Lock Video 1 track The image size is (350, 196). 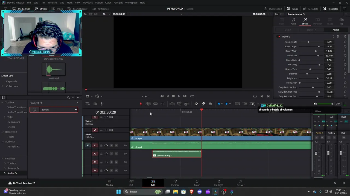click(101, 130)
